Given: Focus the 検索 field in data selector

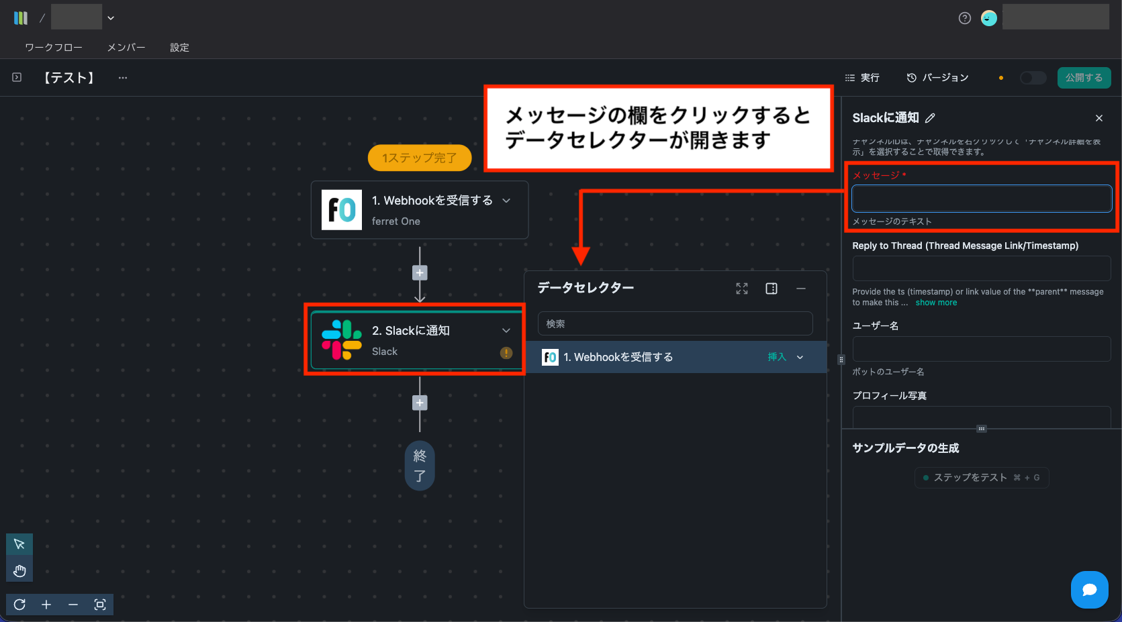Looking at the screenshot, I should pos(675,323).
